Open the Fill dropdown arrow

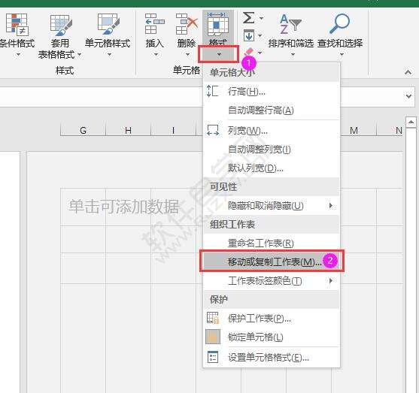coord(260,35)
